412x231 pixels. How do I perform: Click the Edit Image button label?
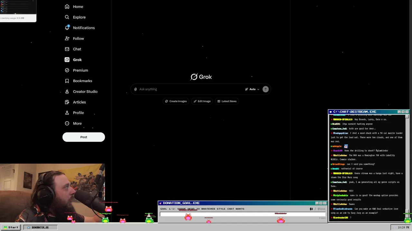point(204,101)
